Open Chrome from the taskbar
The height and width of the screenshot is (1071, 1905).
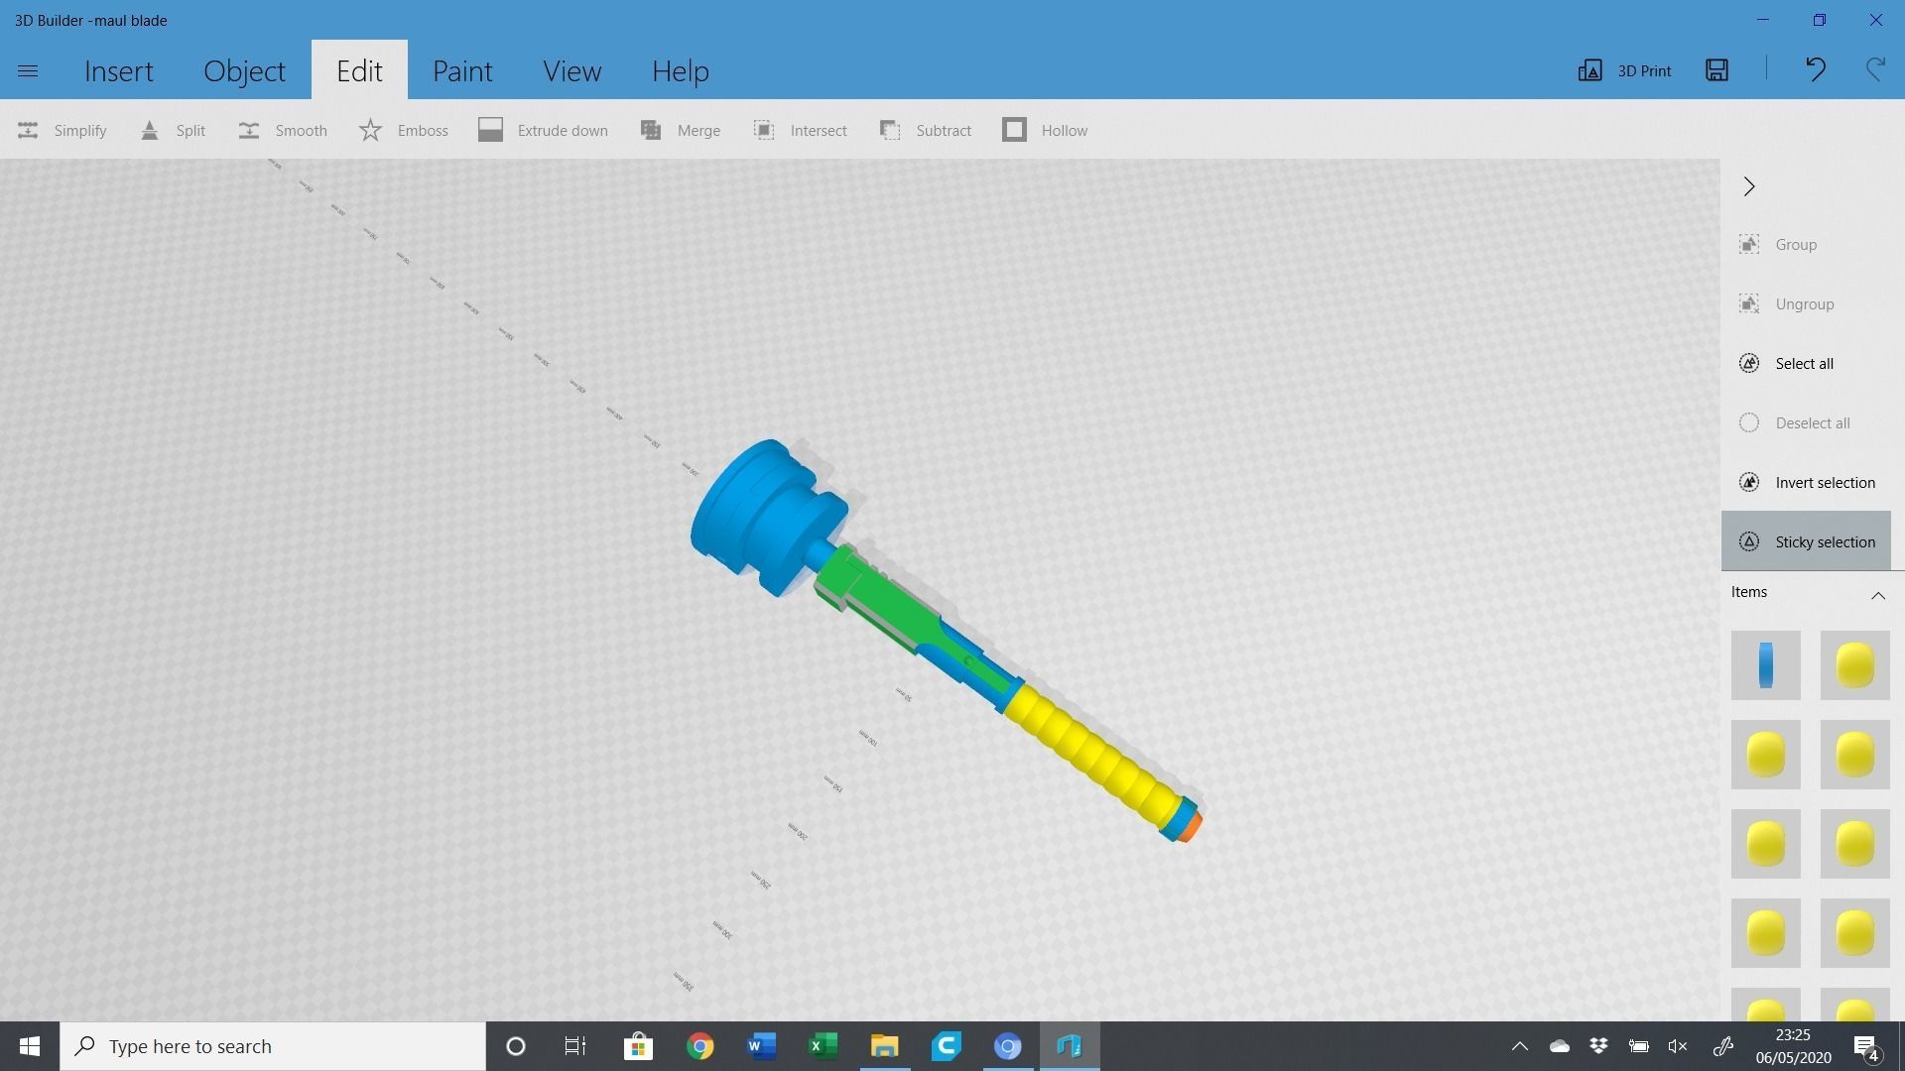tap(699, 1046)
